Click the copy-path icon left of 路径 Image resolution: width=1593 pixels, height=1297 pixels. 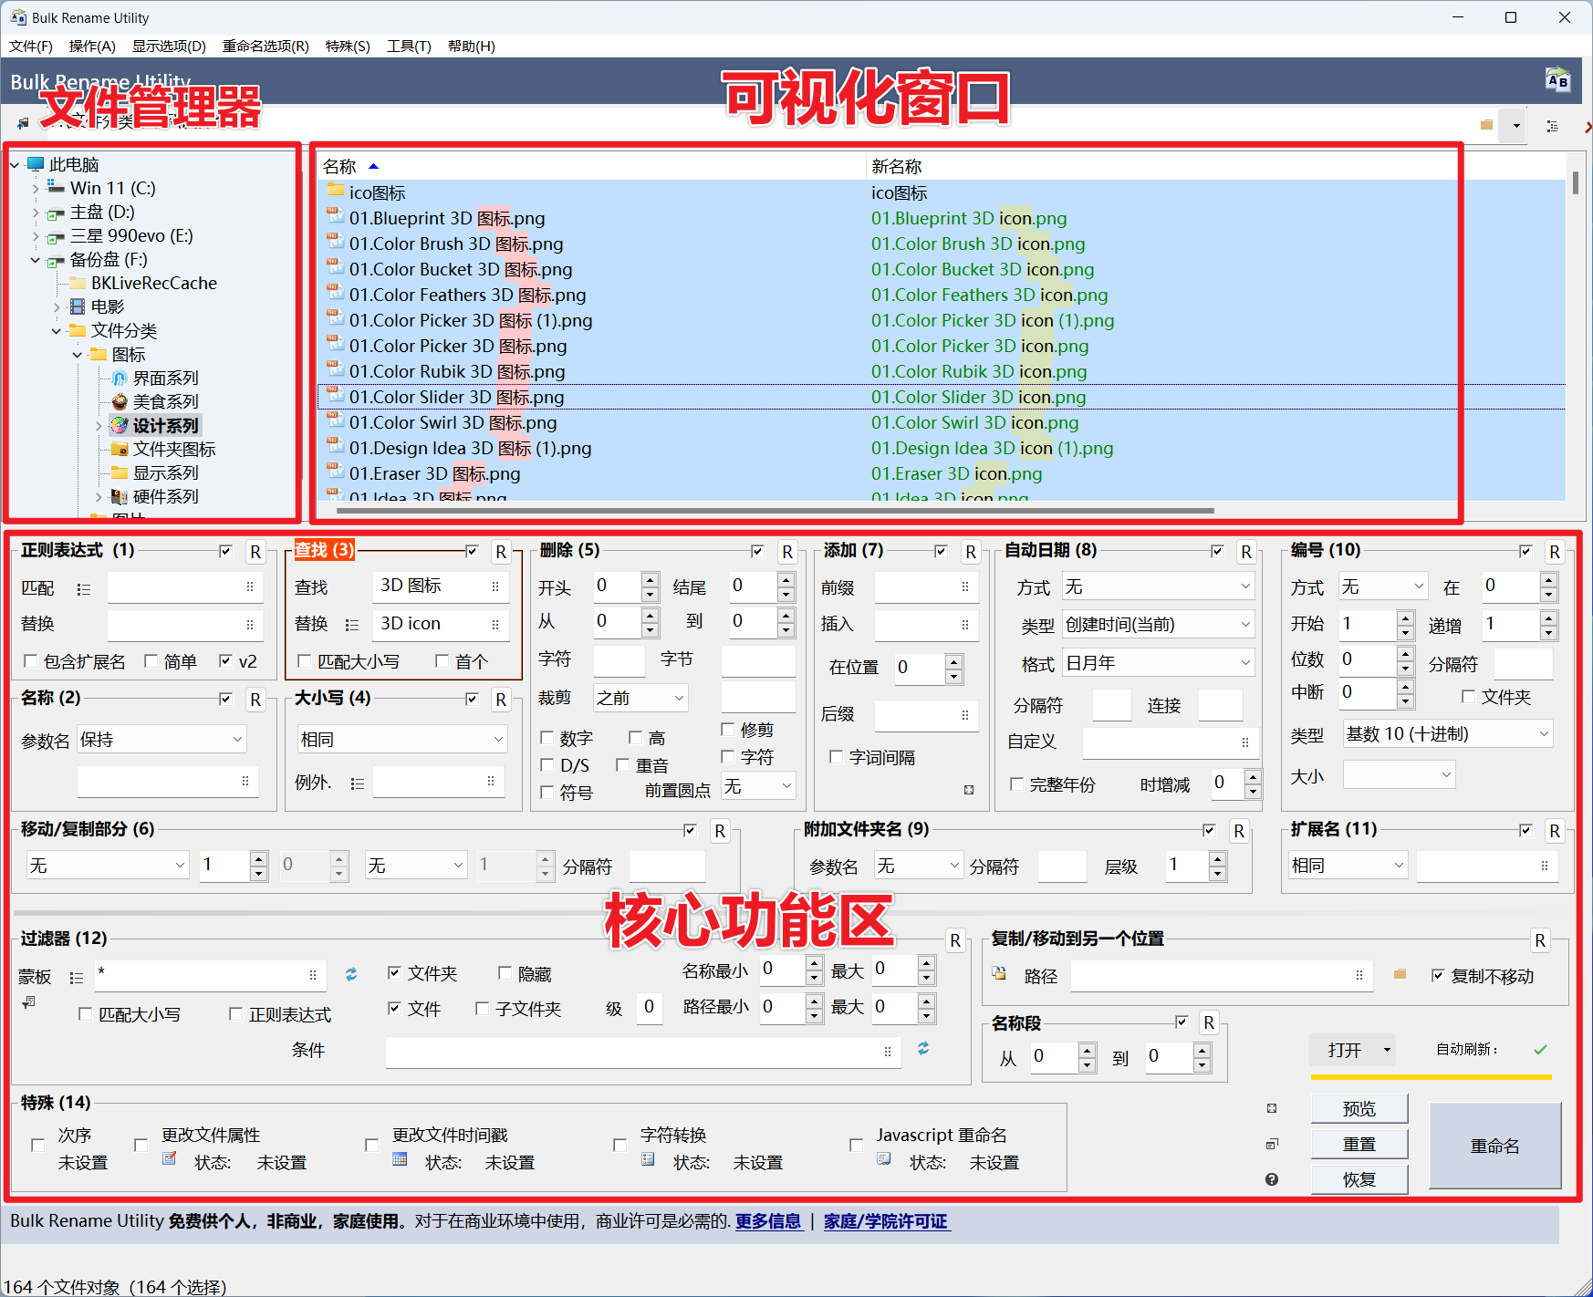(x=1000, y=974)
